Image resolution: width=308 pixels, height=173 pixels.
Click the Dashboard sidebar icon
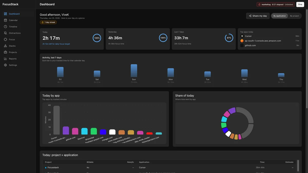[x=5, y=14]
